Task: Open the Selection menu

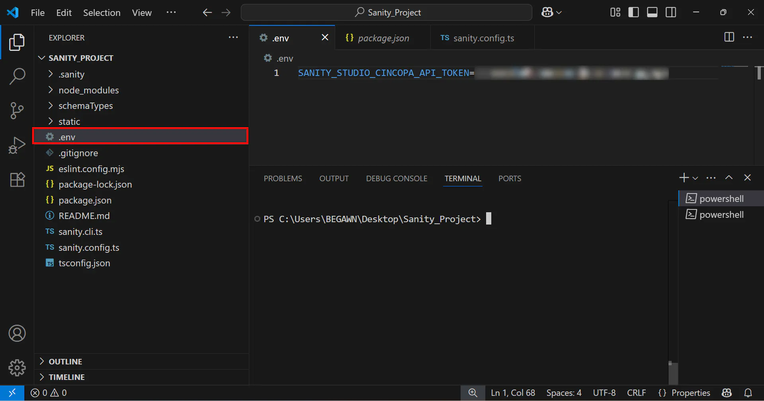Action: (102, 12)
